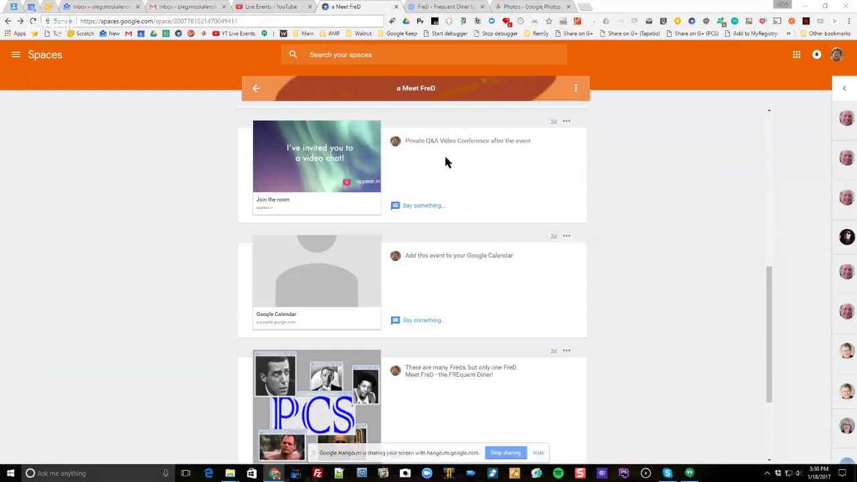Screen dimensions: 857x482
Task: Open the Main bookmarks folder
Action: pos(303,33)
